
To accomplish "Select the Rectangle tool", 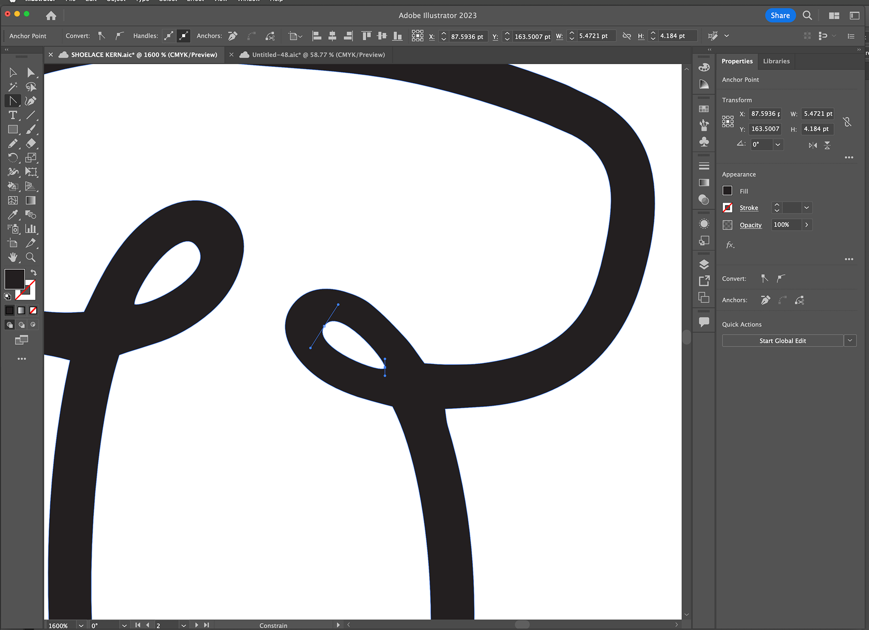I will point(13,129).
